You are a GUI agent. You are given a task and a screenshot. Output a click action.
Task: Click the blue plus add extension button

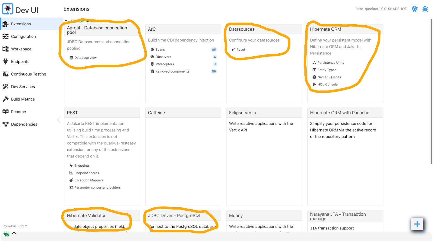pyautogui.click(x=417, y=224)
